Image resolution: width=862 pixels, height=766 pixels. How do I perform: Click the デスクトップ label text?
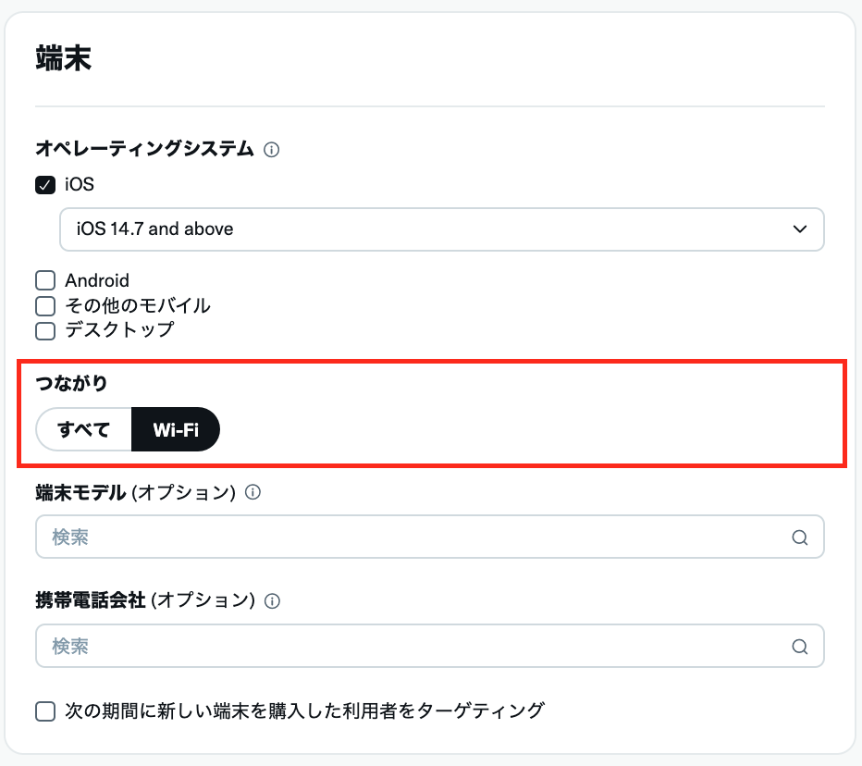pos(119,330)
